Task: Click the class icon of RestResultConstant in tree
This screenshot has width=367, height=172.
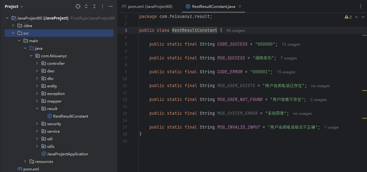Action: coord(49,116)
